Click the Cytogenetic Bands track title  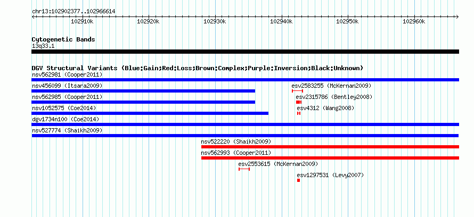tap(63, 39)
